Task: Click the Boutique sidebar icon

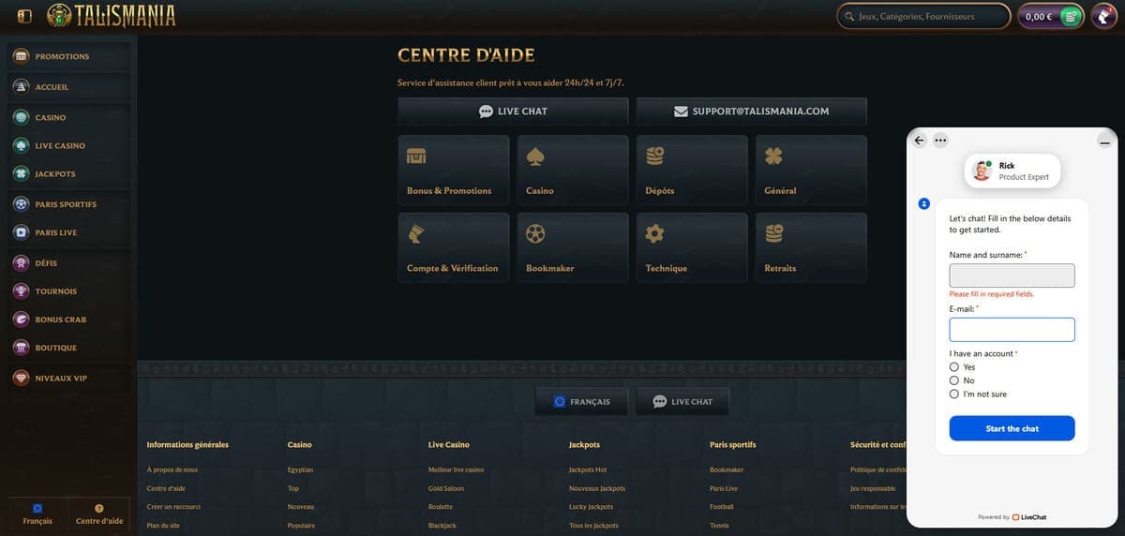Action: coord(21,348)
